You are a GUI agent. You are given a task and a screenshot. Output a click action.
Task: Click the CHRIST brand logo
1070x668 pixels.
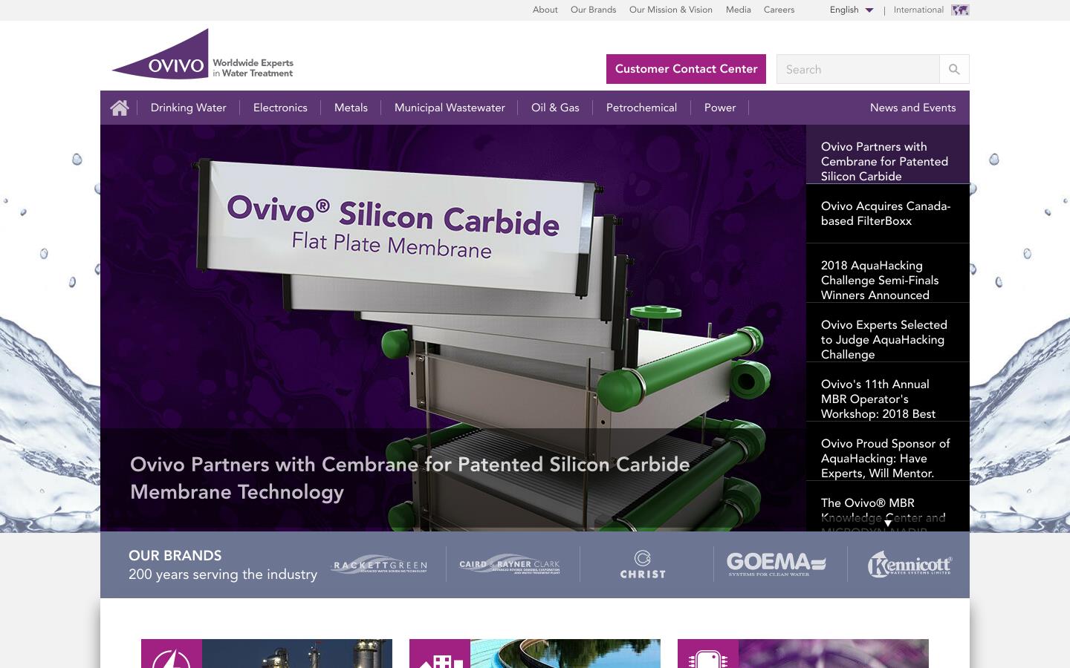click(x=642, y=564)
